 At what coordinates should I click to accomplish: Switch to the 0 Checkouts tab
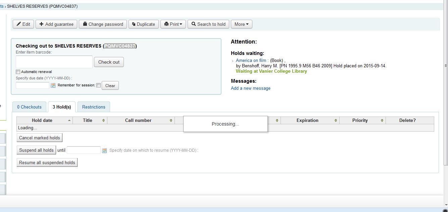pyautogui.click(x=30, y=107)
